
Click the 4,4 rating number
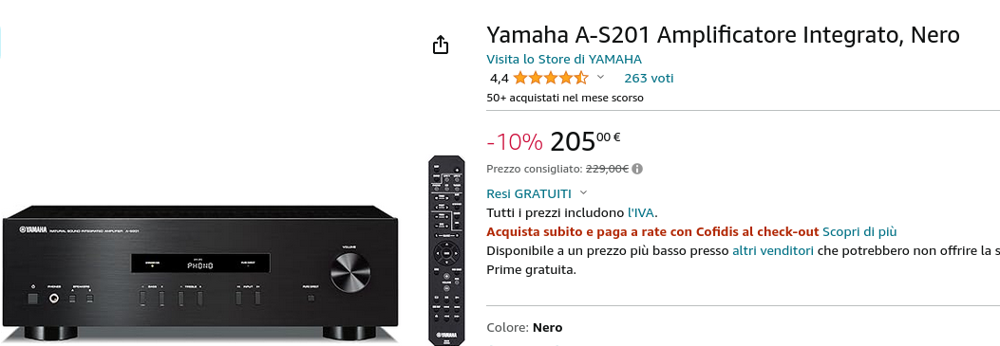(x=499, y=79)
